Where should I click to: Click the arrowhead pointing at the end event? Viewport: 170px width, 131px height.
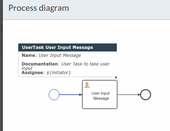(139, 95)
